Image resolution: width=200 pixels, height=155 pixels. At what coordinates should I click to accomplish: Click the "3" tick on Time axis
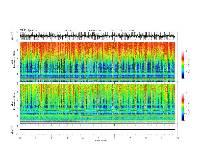[x=67, y=138]
